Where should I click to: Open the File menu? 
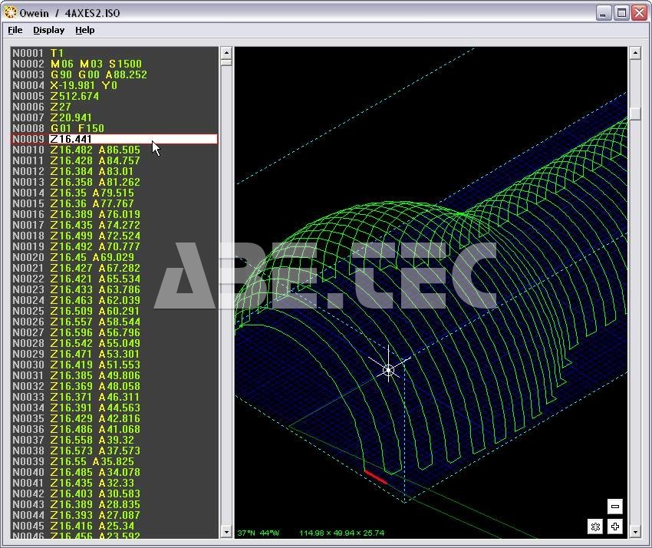coord(15,31)
